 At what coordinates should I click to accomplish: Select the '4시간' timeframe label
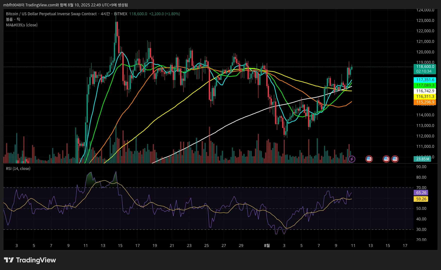(105, 14)
